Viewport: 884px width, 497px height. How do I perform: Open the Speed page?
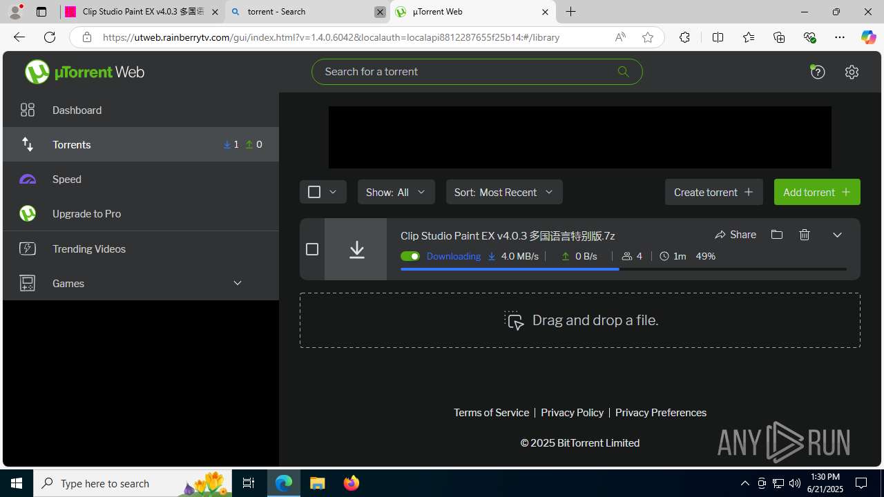141,179
